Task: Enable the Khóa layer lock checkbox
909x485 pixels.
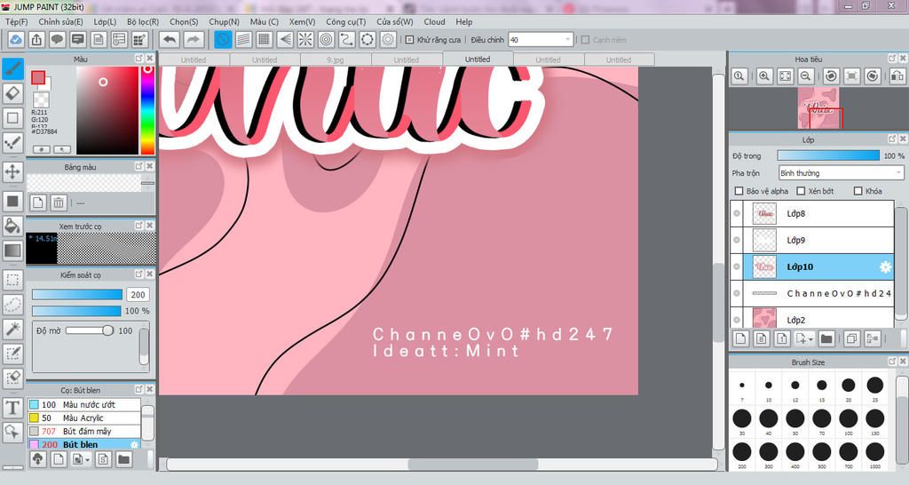Action: click(858, 191)
